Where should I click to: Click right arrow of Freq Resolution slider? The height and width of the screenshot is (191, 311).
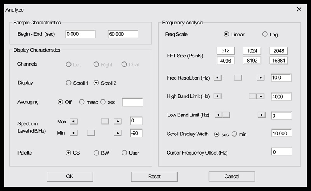[x=260, y=78]
